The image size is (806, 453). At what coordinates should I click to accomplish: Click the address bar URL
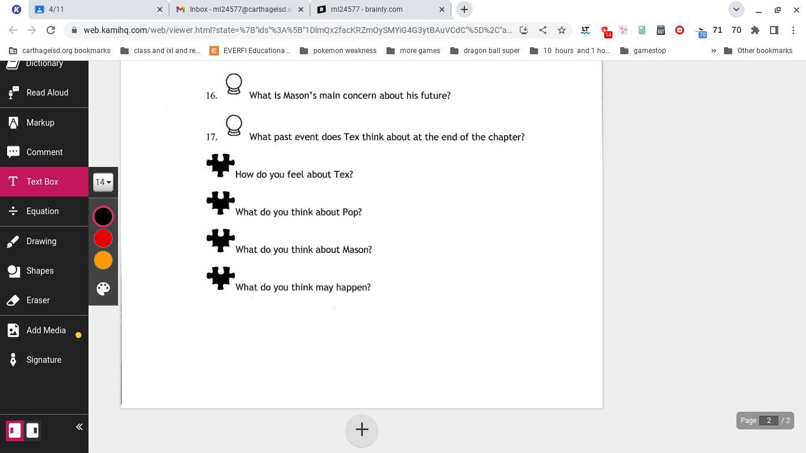pyautogui.click(x=297, y=30)
